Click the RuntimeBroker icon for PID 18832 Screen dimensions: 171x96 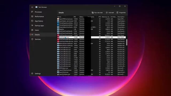point(58,66)
